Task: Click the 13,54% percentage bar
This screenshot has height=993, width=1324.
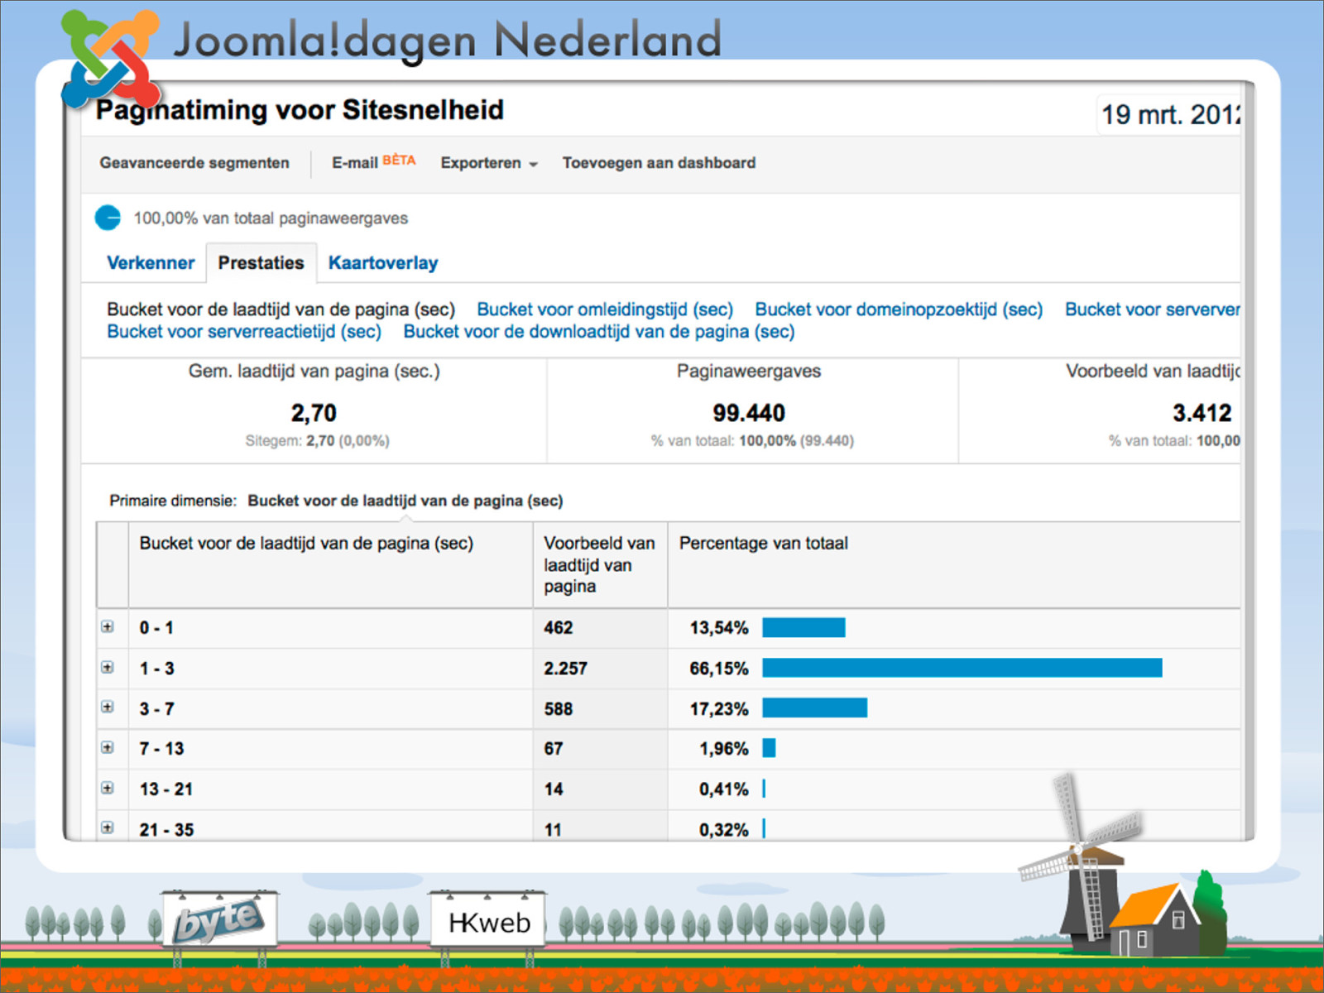Action: [804, 627]
